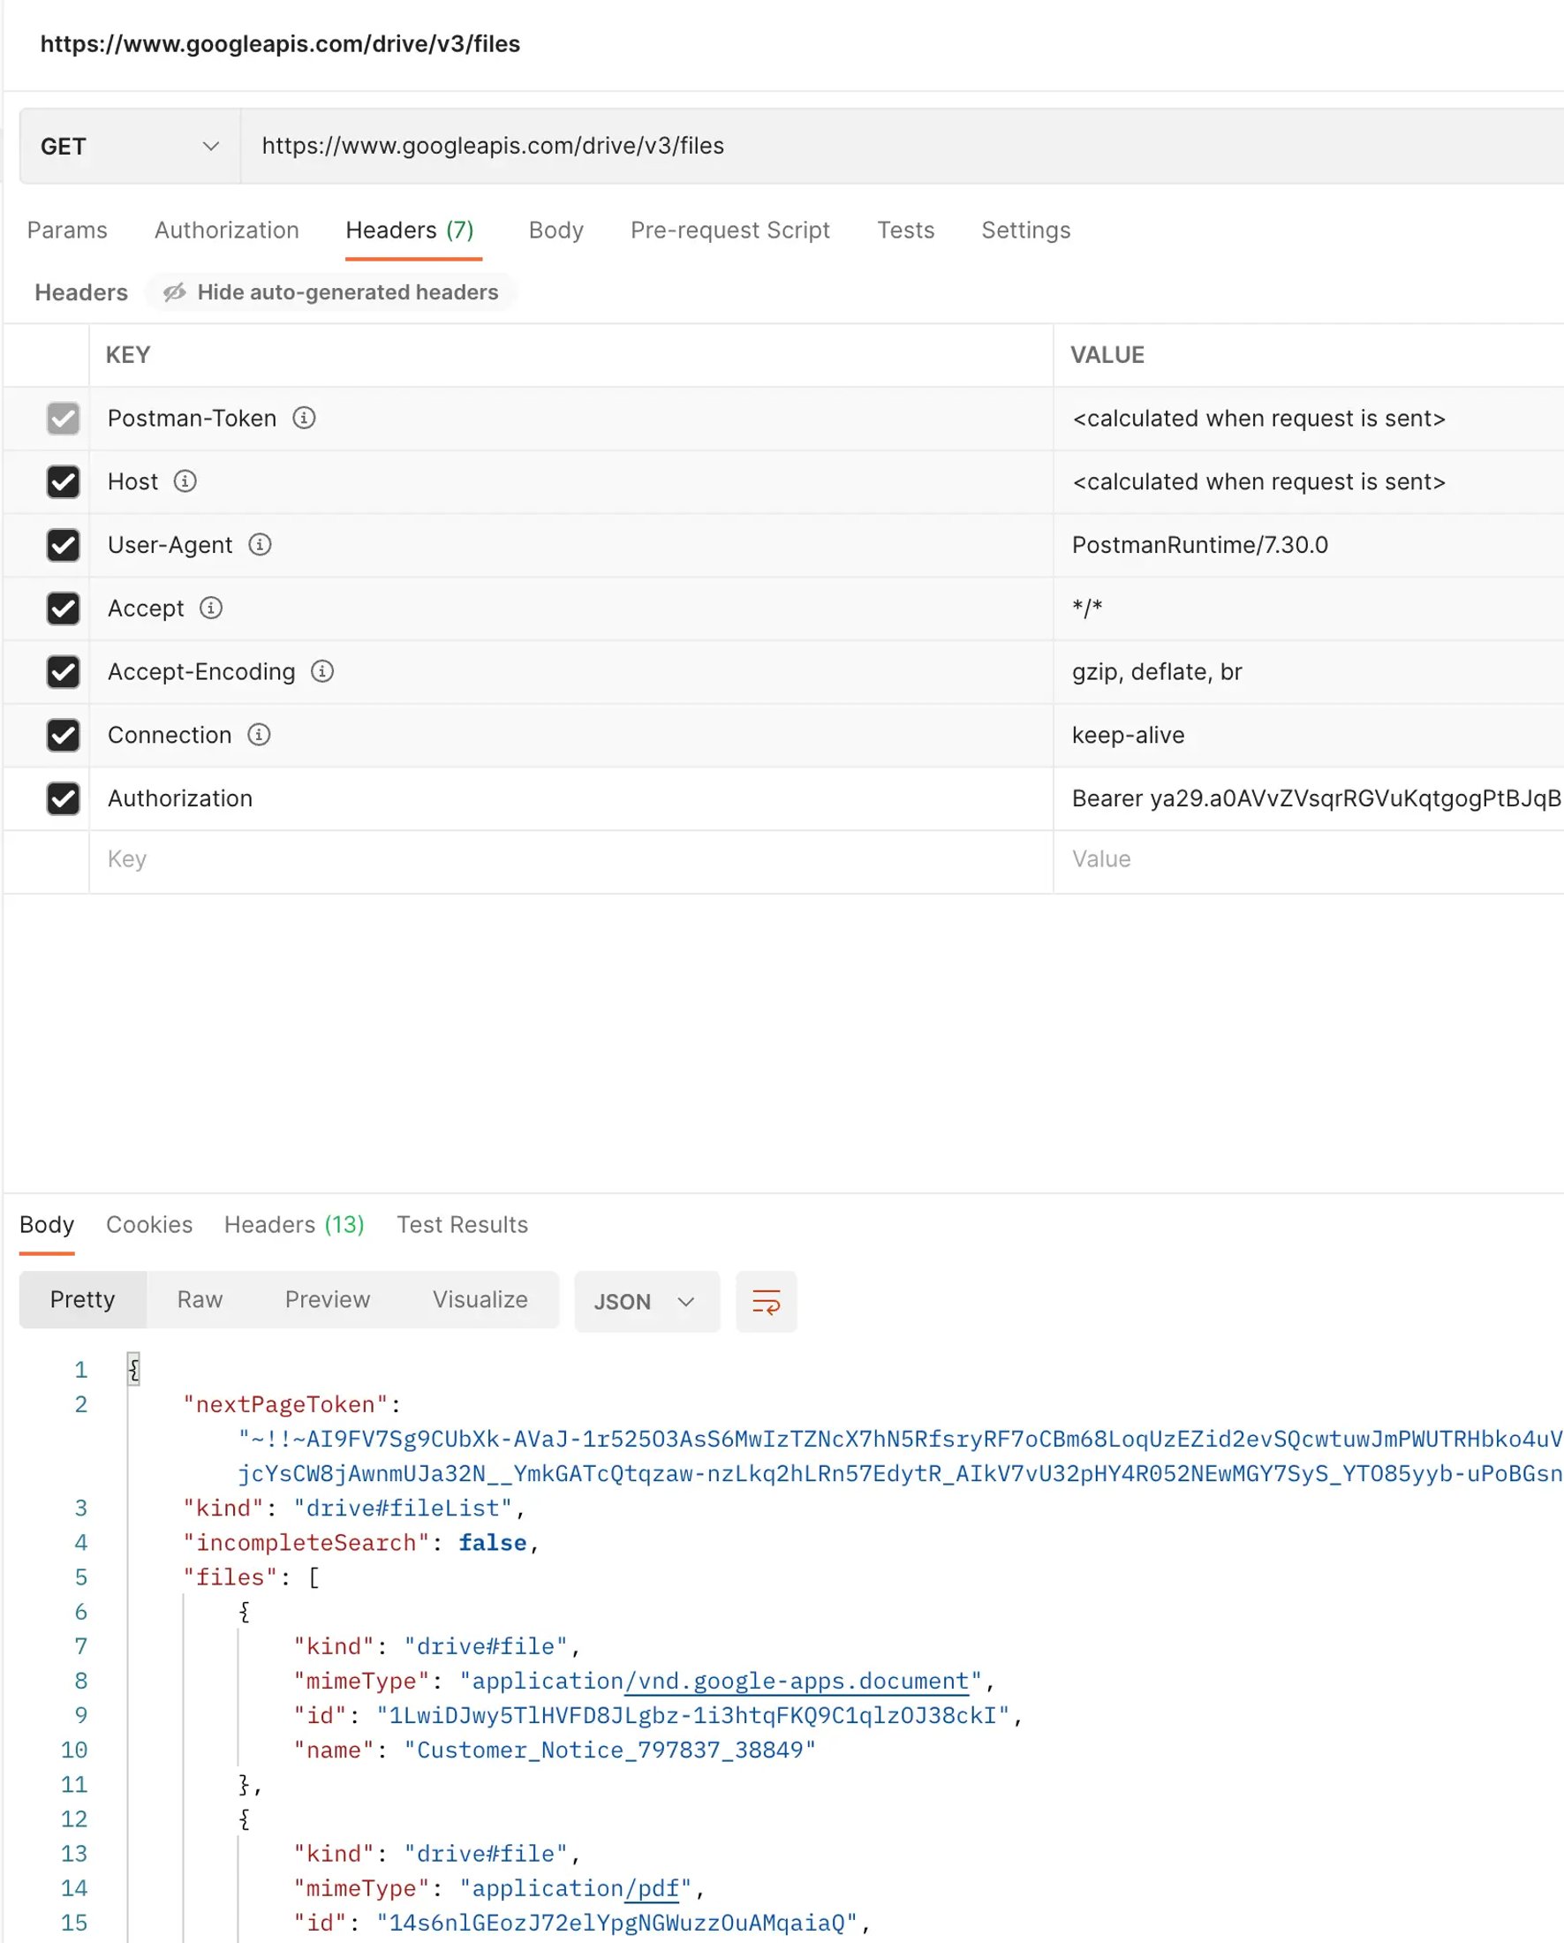Click the Accept-Encoding info icon

tap(321, 671)
